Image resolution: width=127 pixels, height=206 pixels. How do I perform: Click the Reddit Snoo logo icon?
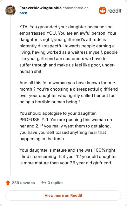pyautogui.click(x=103, y=10)
